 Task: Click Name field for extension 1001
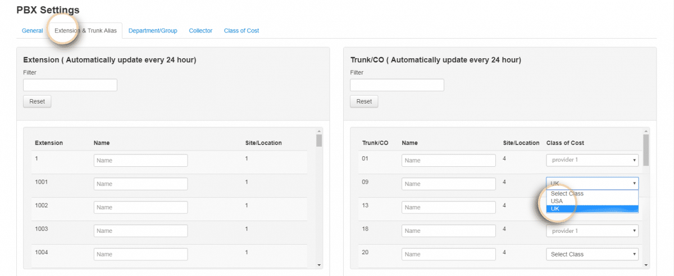coord(140,184)
